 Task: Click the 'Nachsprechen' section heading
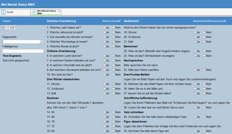pyautogui.click(x=133, y=60)
